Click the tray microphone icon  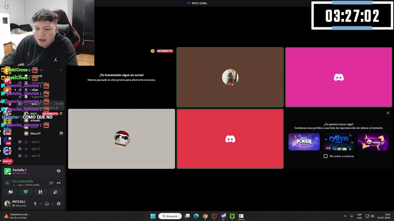pyautogui.click(x=352, y=216)
